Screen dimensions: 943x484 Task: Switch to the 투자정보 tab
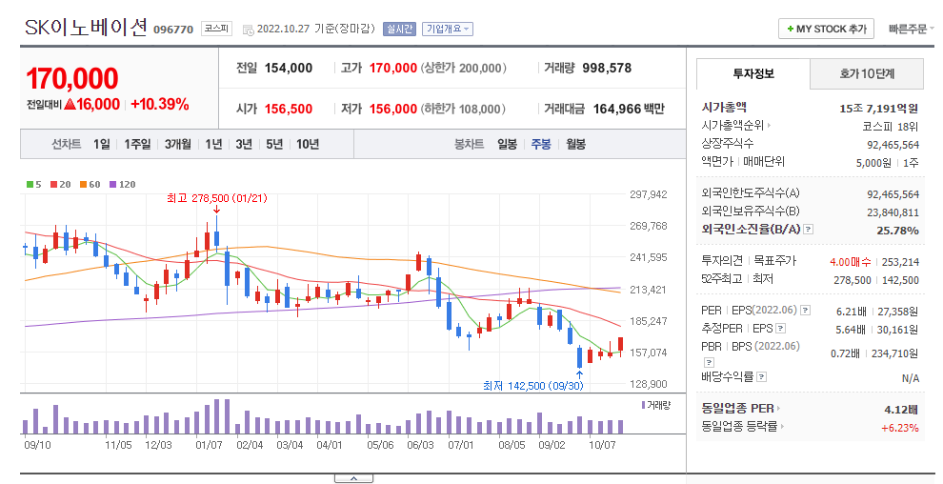click(752, 74)
